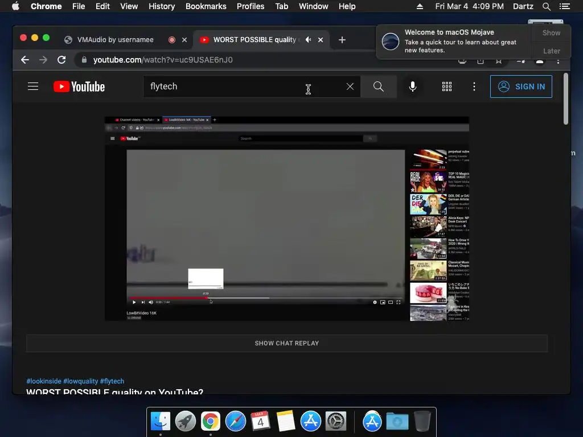
Task: Open Safari from the Dock
Action: tap(236, 422)
